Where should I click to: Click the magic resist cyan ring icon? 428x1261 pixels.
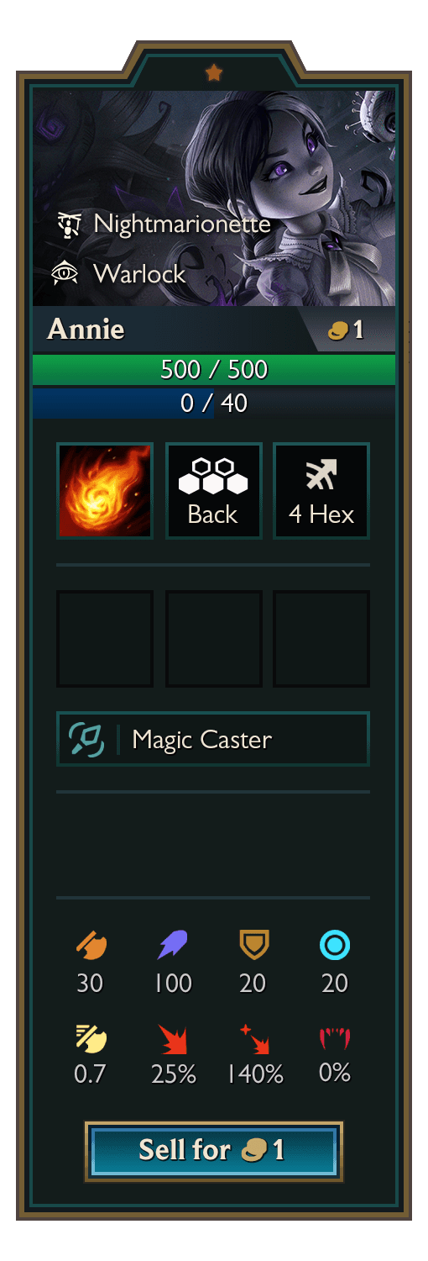pyautogui.click(x=335, y=947)
